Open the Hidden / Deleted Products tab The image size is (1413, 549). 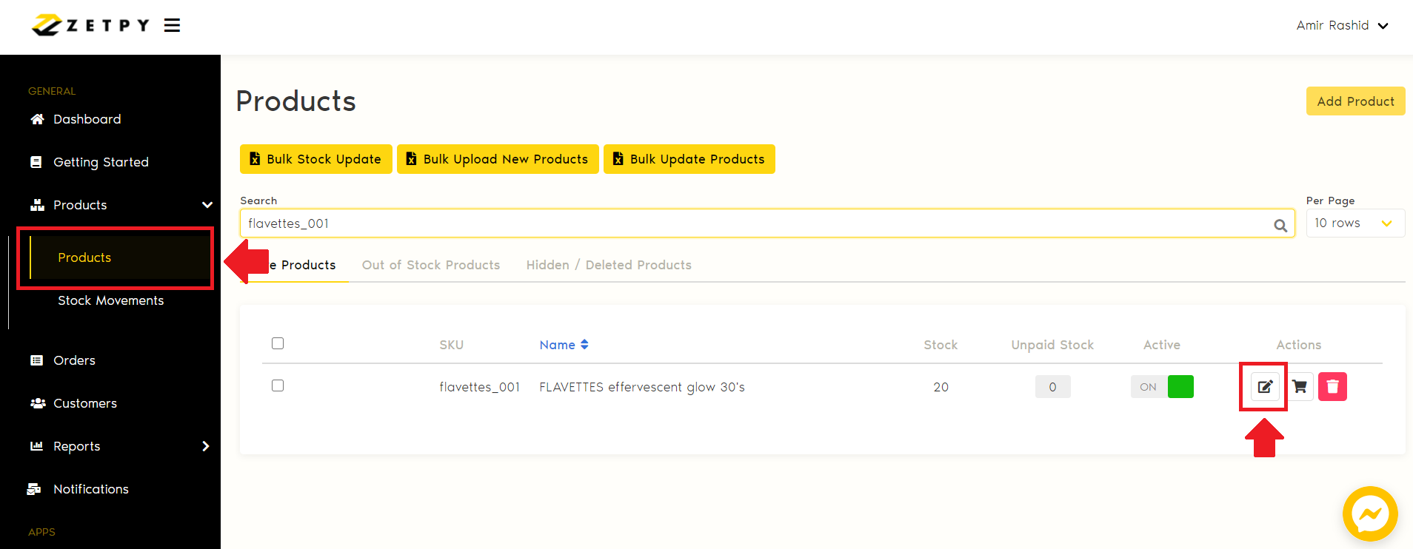pos(609,265)
